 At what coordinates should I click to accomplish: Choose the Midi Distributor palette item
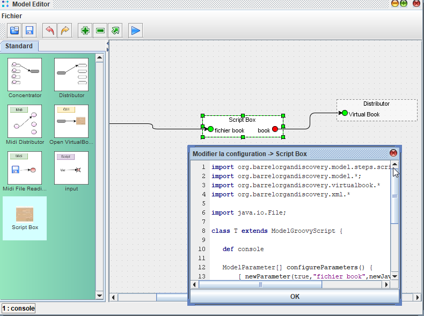pos(25,121)
